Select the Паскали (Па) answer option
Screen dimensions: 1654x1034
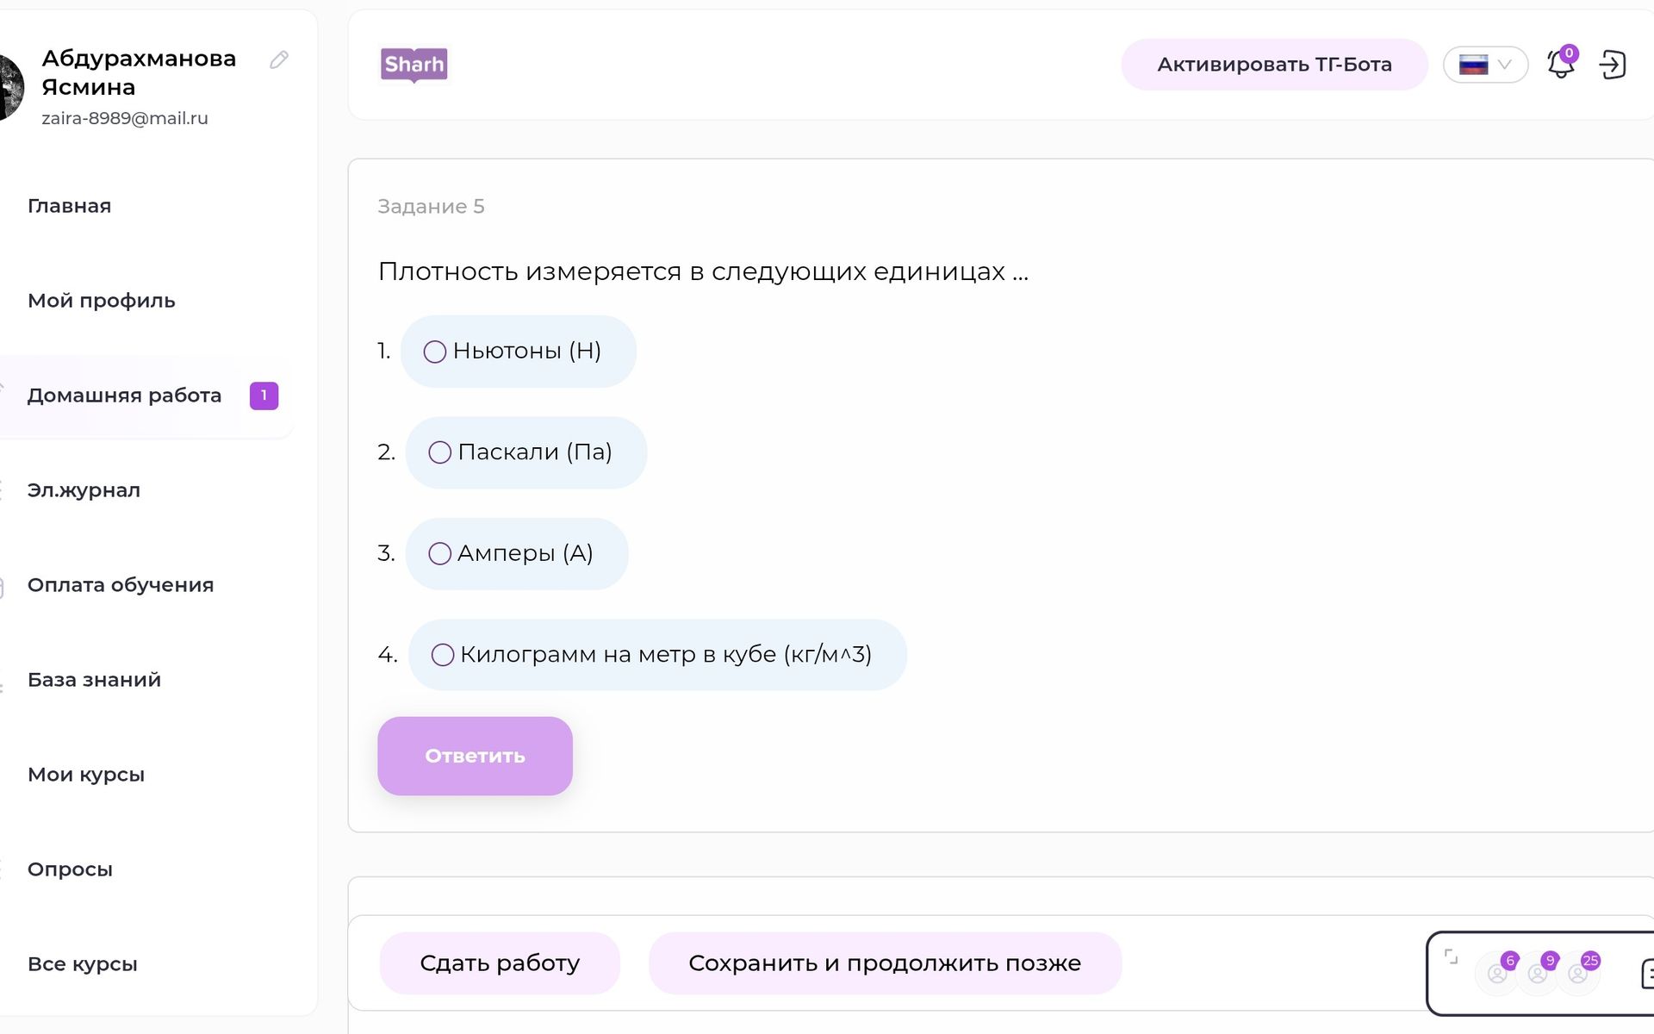(x=526, y=452)
